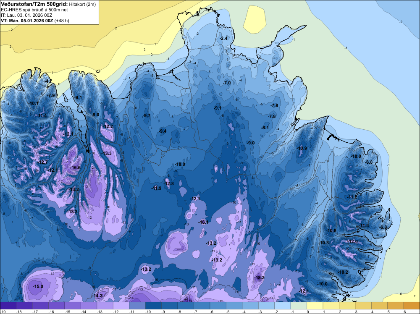The image size is (420, 314).
Task: Click the "(+48 h)" forecast offset text
Action: click(62, 21)
